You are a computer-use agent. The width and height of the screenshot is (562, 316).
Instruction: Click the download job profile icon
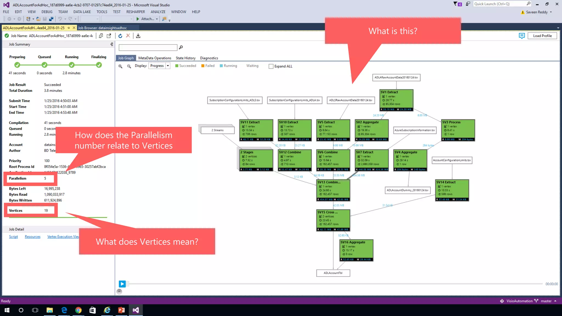click(138, 36)
